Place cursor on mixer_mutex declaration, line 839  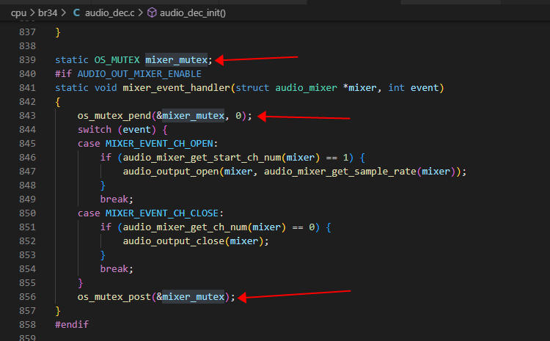tap(177, 60)
